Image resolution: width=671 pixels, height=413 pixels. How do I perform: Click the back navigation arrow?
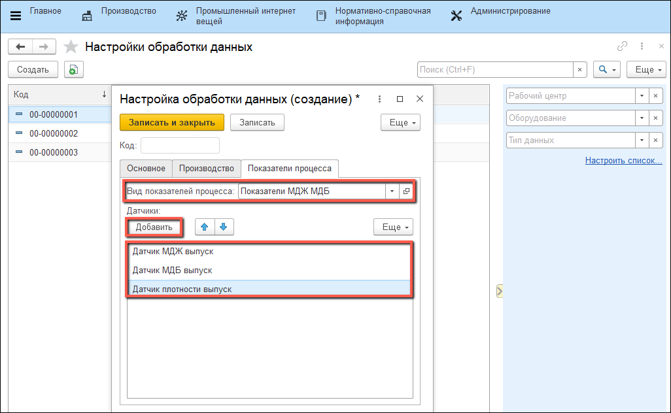(20, 47)
